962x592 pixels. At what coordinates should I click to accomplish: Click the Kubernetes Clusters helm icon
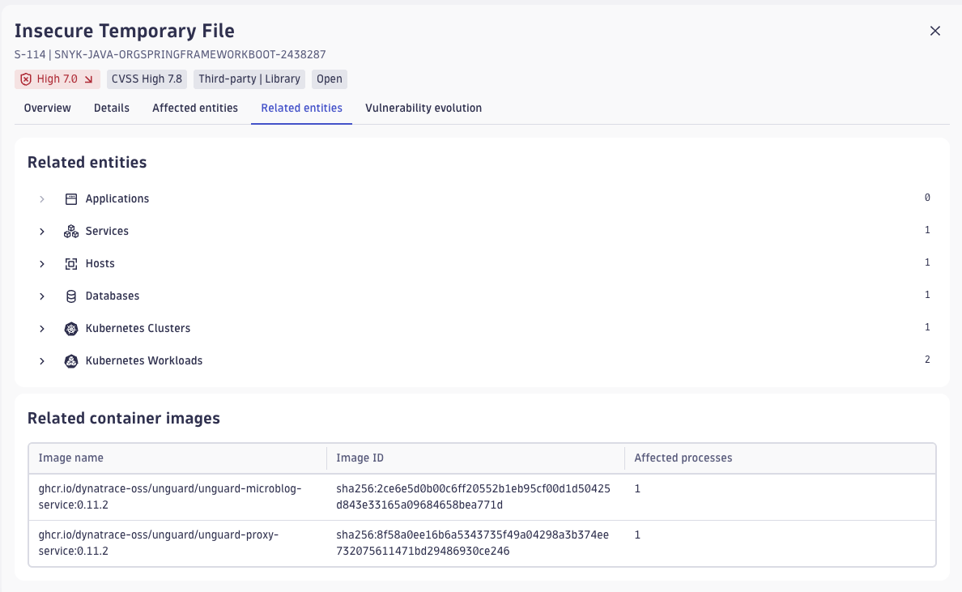72,328
